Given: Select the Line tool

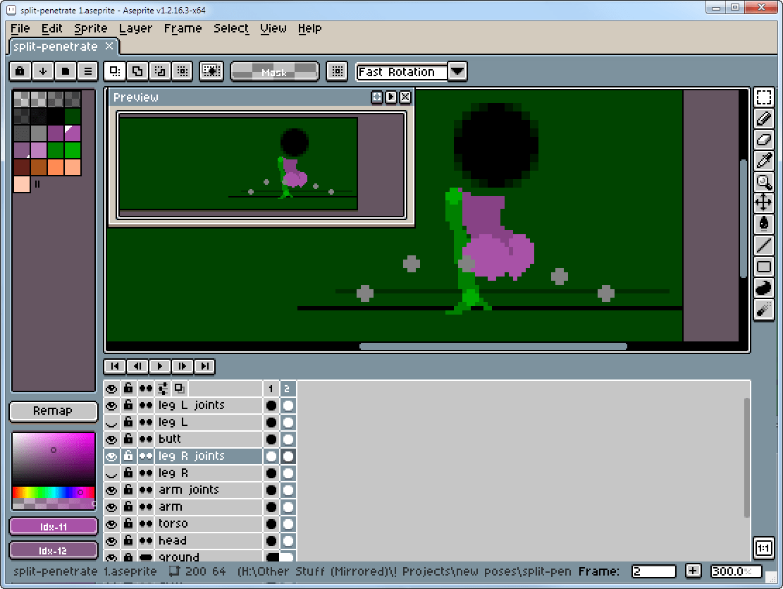Looking at the screenshot, I should [763, 245].
